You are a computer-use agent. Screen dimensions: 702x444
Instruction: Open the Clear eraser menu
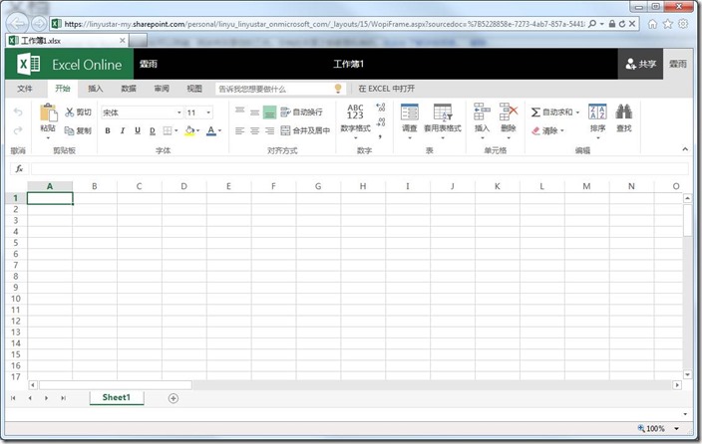tap(547, 130)
